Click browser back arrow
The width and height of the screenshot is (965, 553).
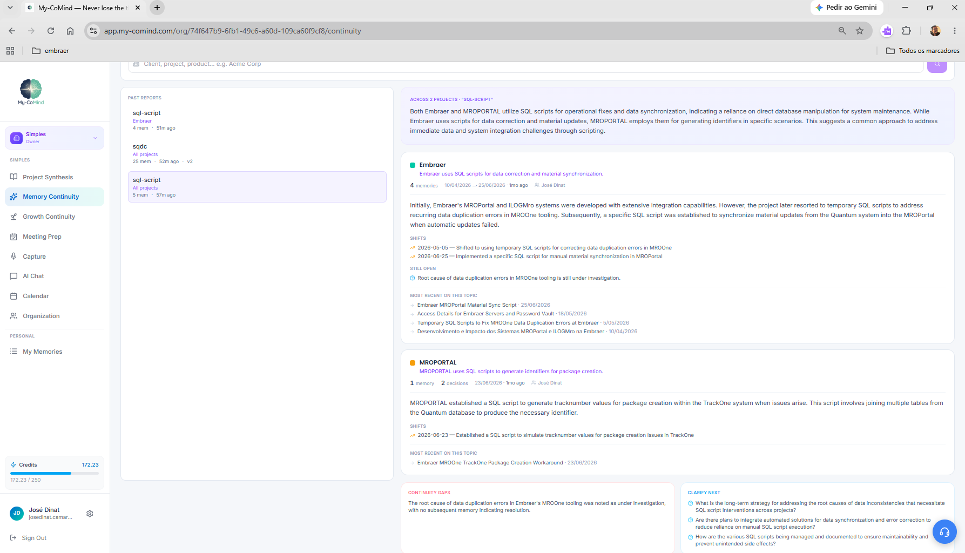coord(12,31)
